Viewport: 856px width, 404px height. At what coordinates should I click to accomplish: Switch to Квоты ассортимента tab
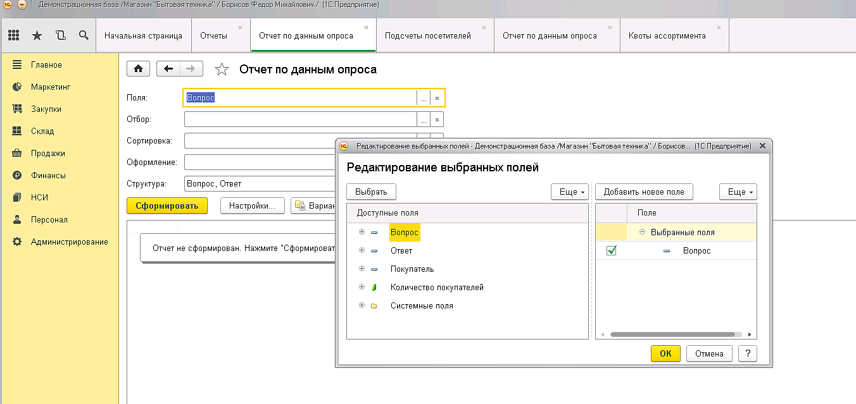pos(667,35)
